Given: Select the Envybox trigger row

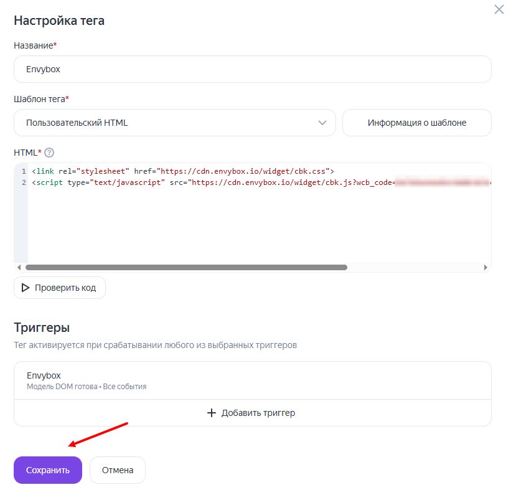Looking at the screenshot, I should click(x=252, y=380).
